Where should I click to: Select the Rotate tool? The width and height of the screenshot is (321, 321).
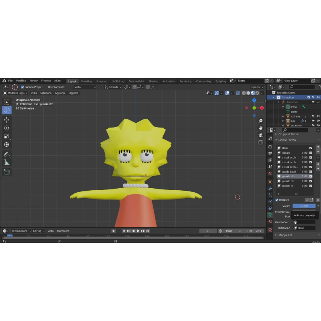click(x=6, y=128)
